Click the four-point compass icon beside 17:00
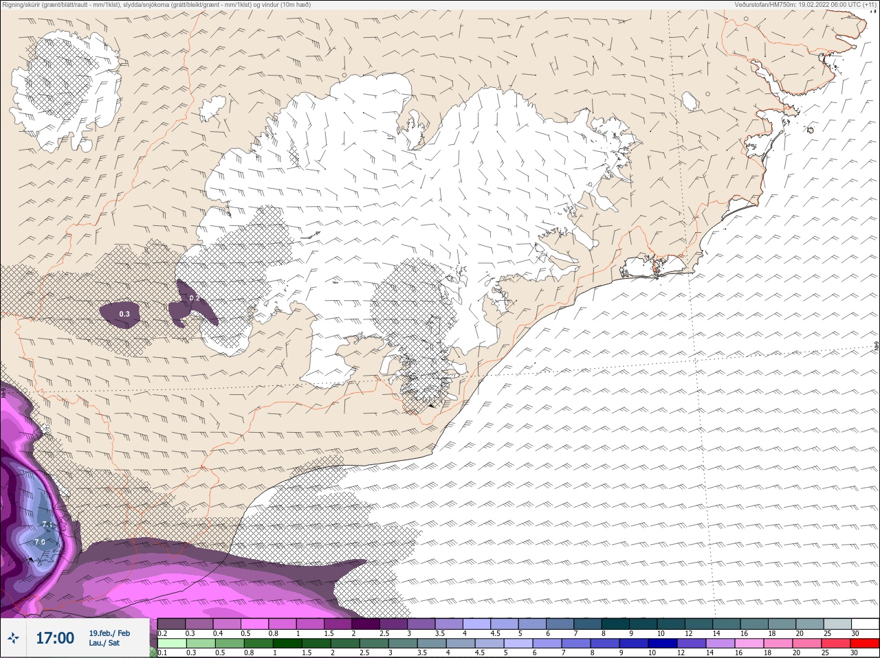 [x=14, y=639]
